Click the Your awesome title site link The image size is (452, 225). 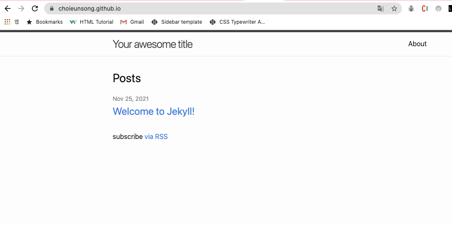click(152, 44)
